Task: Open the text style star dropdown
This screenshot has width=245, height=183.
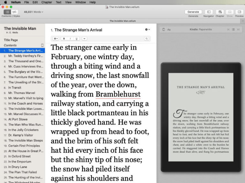Action: tap(56, 38)
